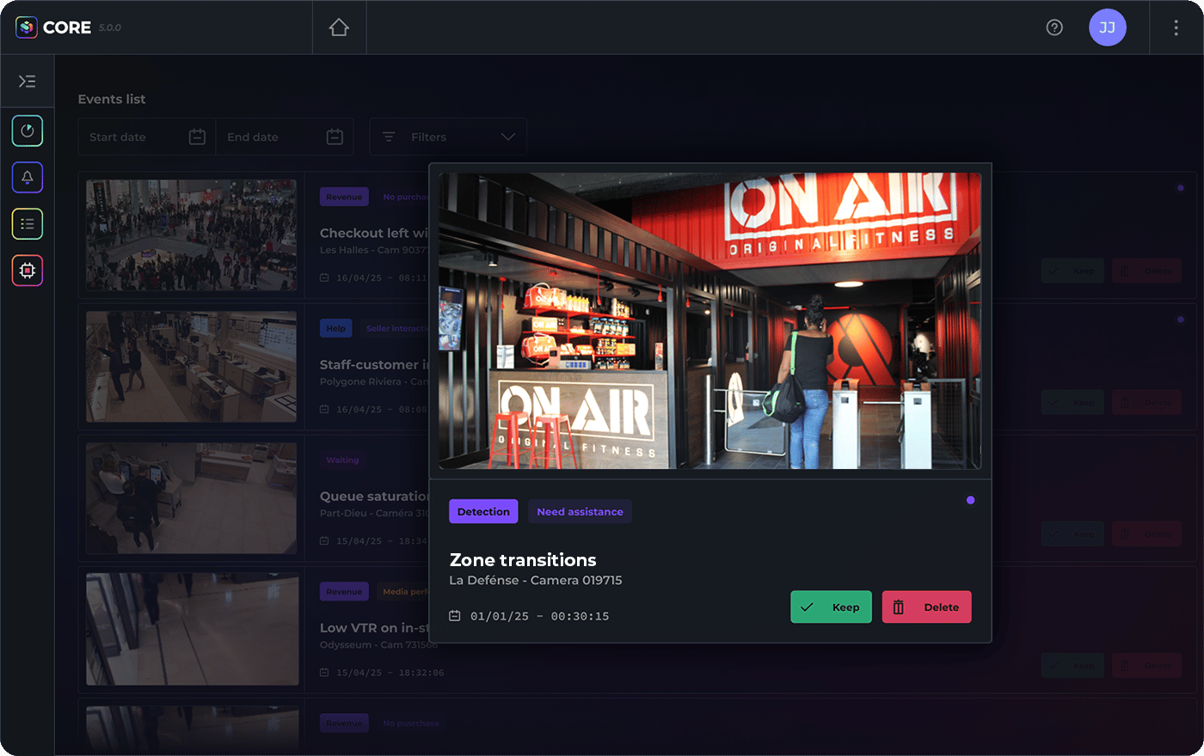
Task: Click the Polygone Riviera camera location text
Action: (374, 381)
